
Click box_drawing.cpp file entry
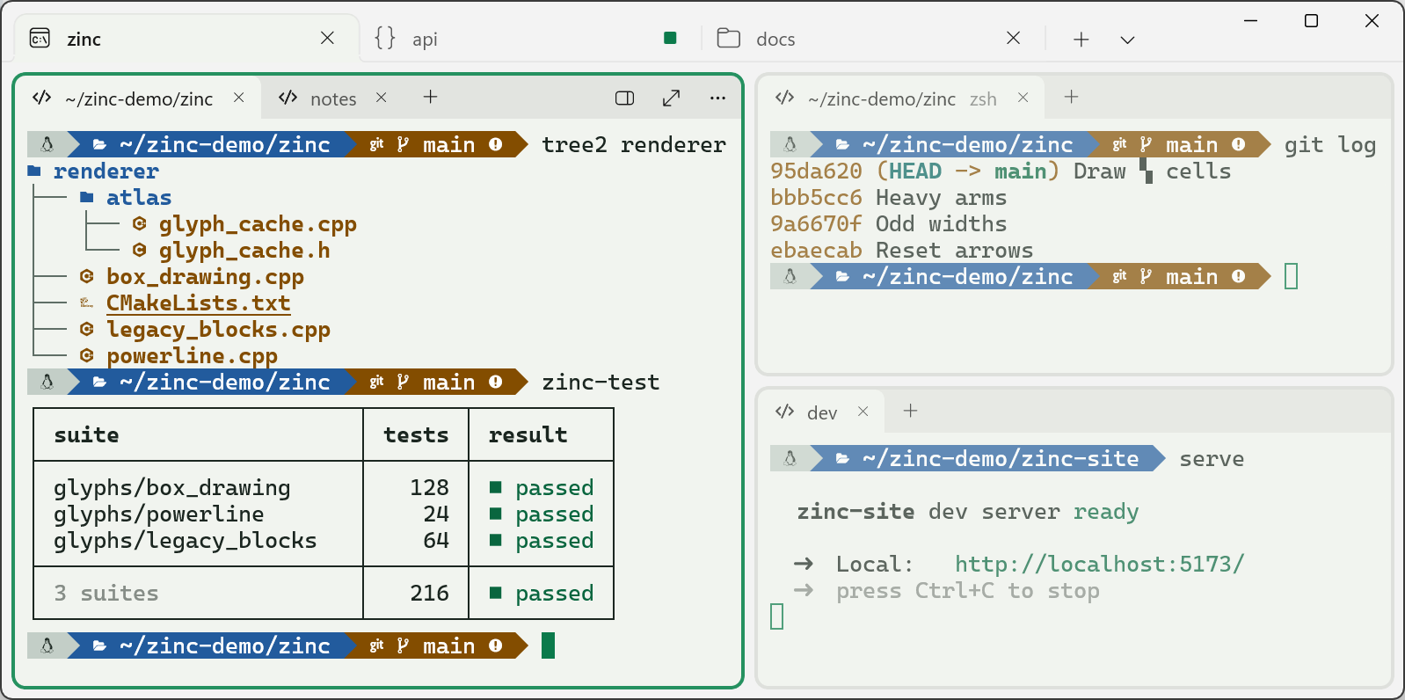click(205, 277)
